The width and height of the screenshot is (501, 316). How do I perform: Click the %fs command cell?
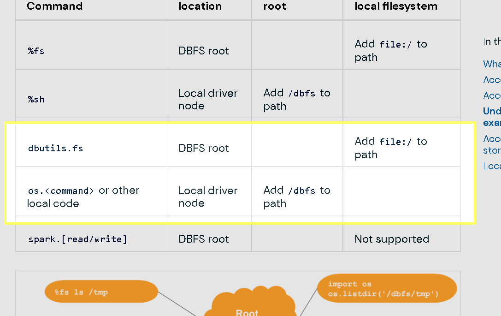(x=36, y=51)
